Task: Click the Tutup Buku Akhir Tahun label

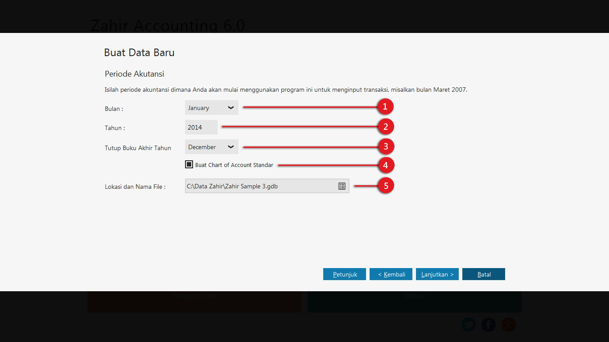Action: coord(138,148)
